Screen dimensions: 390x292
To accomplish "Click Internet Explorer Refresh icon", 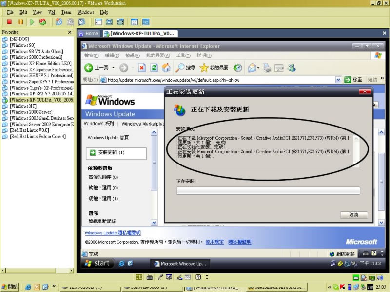I will pyautogui.click(x=154, y=68).
